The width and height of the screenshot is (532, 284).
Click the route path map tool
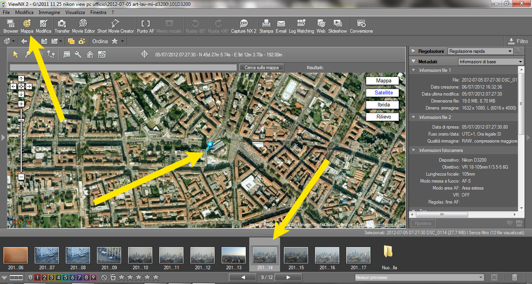point(50,54)
